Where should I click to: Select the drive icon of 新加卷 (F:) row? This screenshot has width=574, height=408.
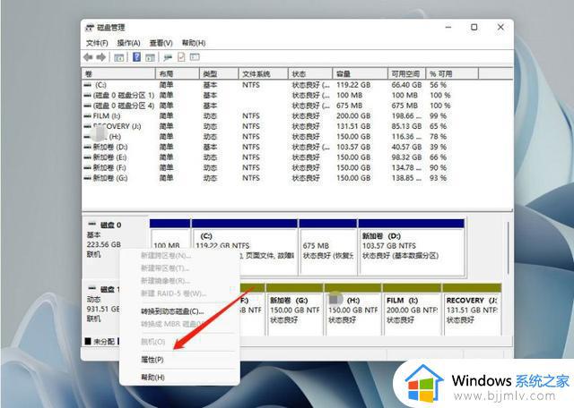(x=88, y=167)
